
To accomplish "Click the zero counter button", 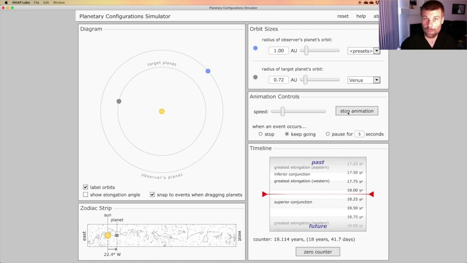I will pos(318,252).
